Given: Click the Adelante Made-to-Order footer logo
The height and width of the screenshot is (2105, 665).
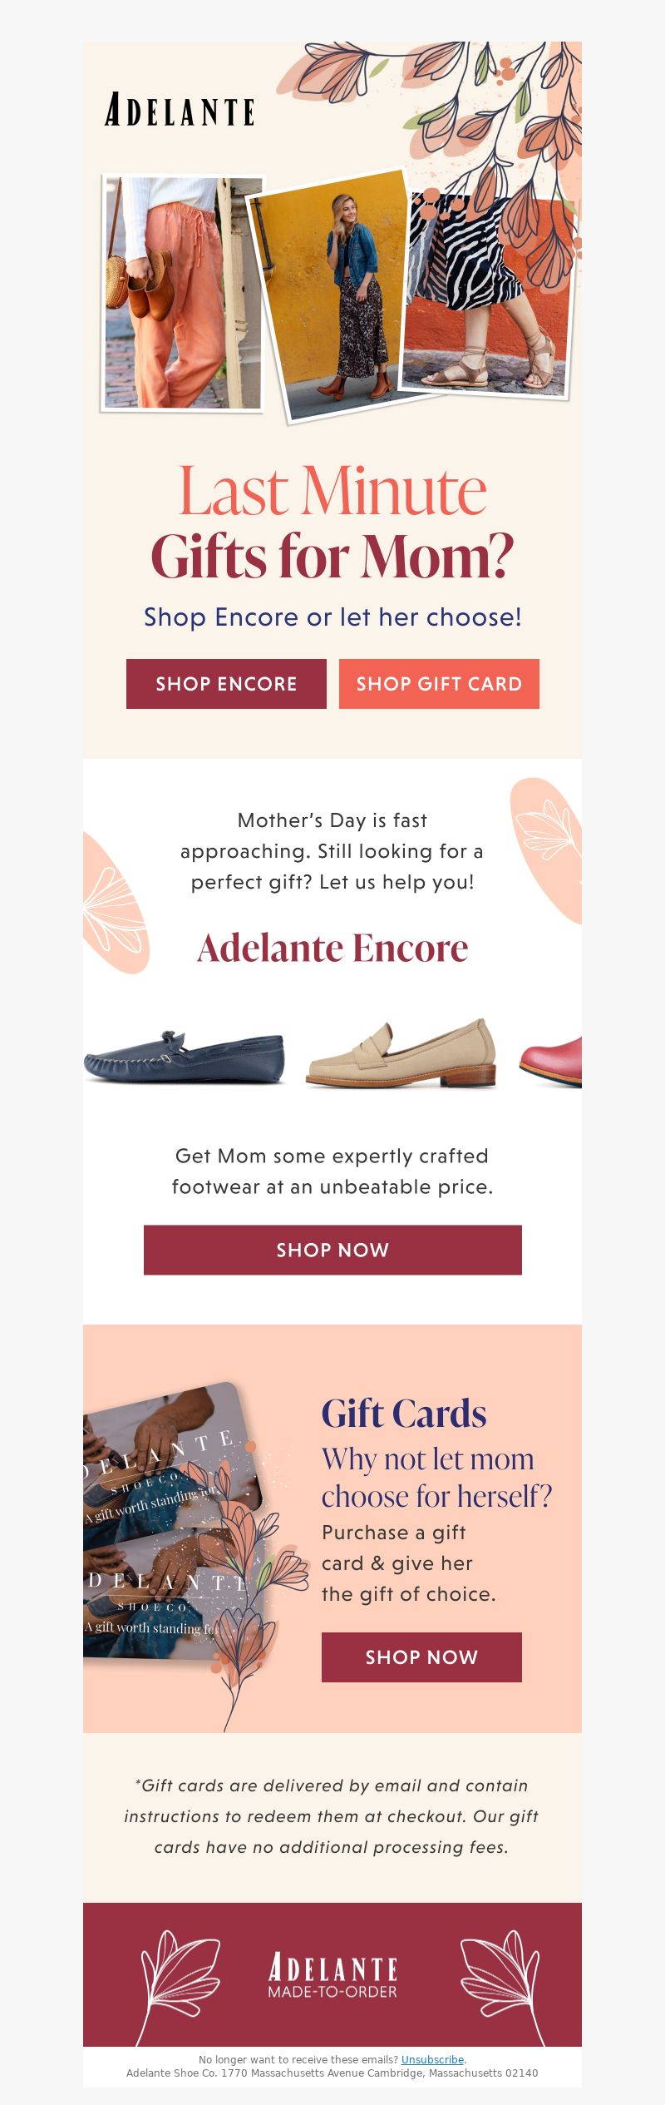Looking at the screenshot, I should [332, 1976].
